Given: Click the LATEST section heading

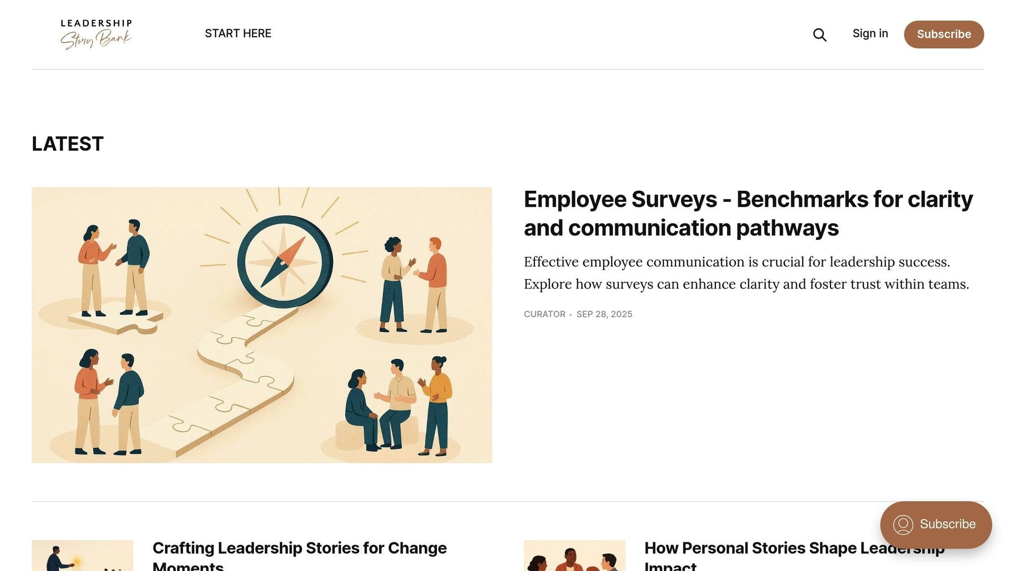Looking at the screenshot, I should click(x=67, y=144).
